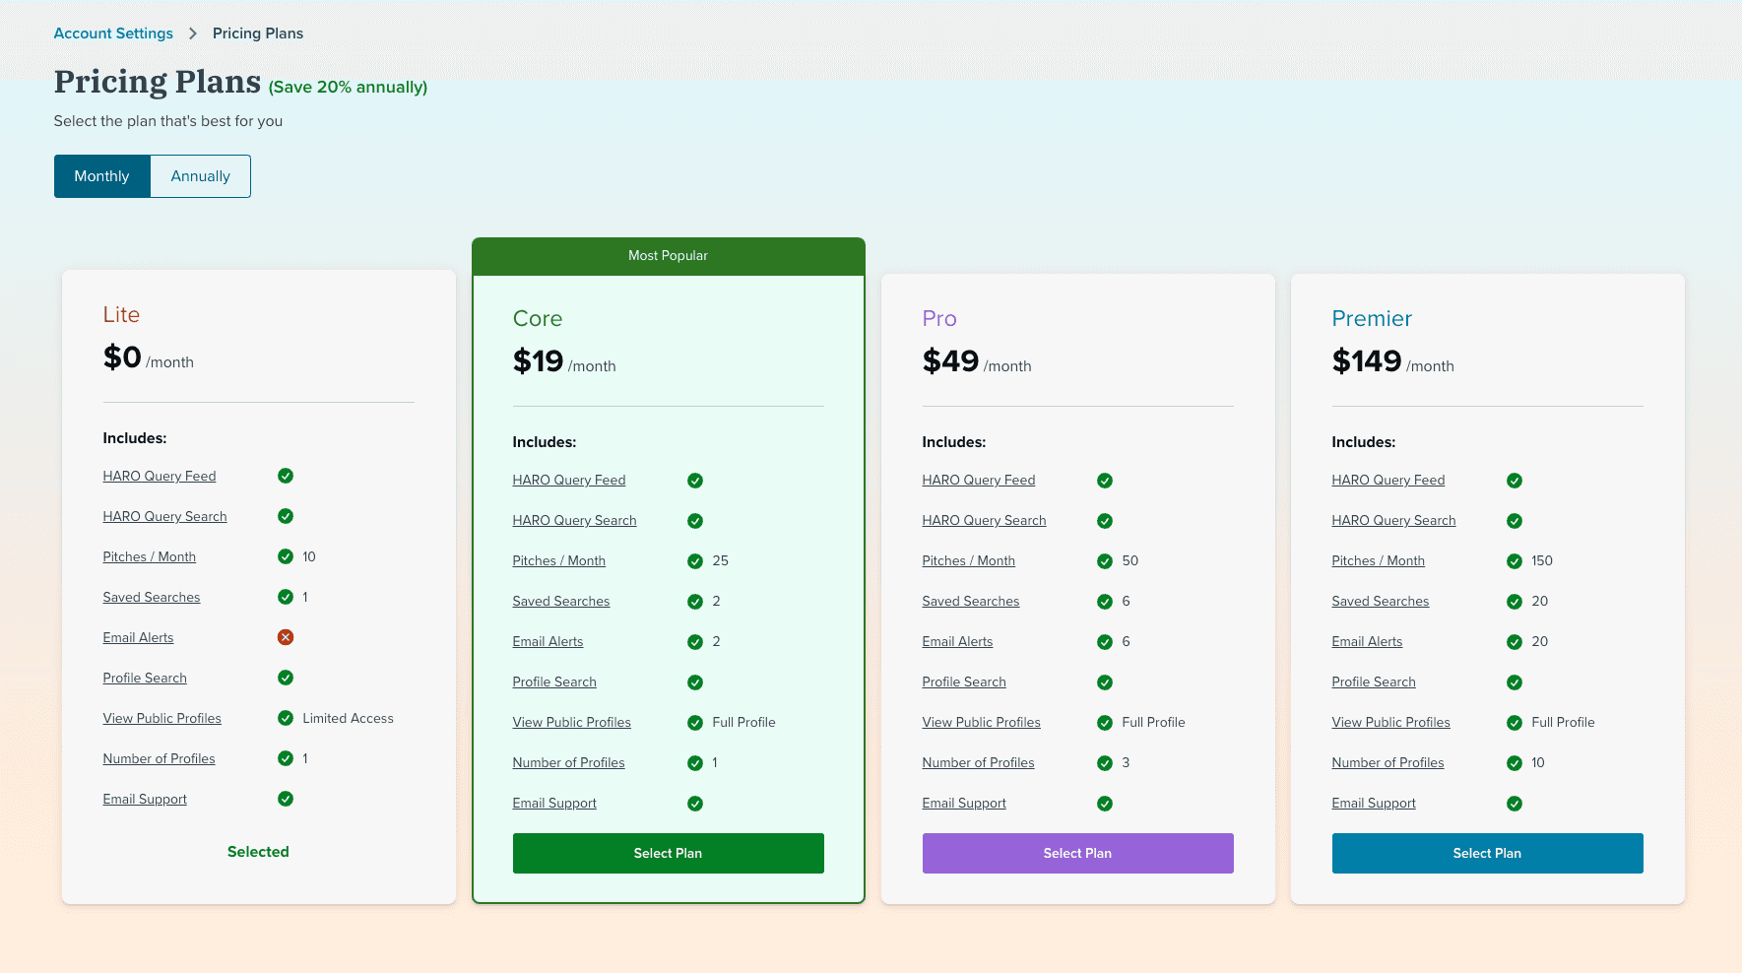This screenshot has width=1742, height=973.
Task: Choose the Premier plan button
Action: 1487,853
